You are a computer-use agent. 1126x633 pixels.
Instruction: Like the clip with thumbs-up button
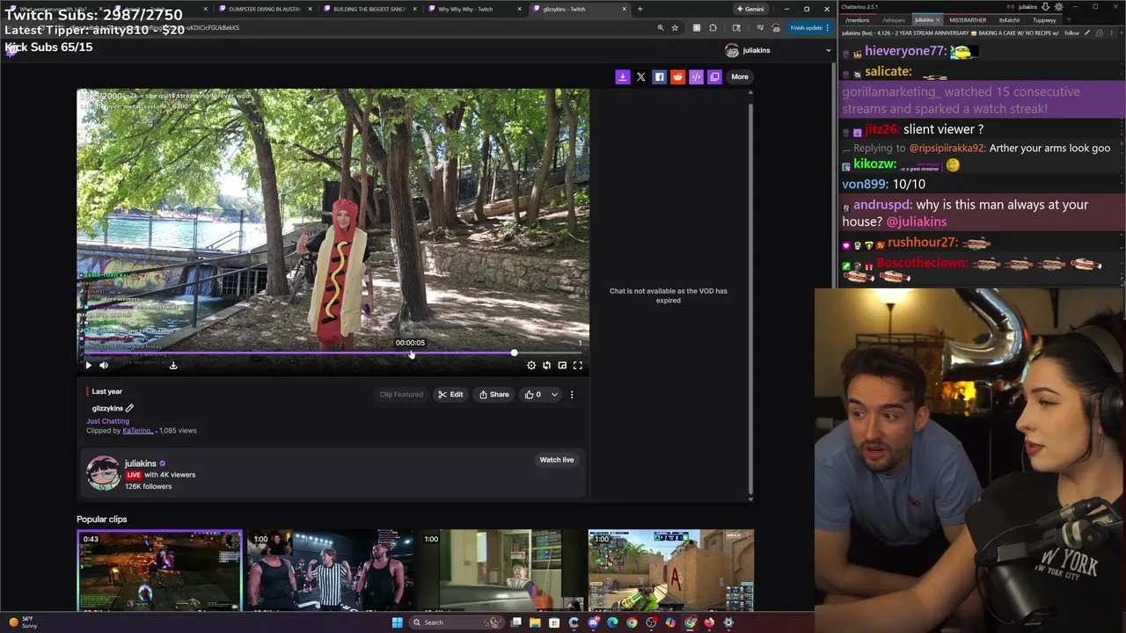click(x=533, y=395)
